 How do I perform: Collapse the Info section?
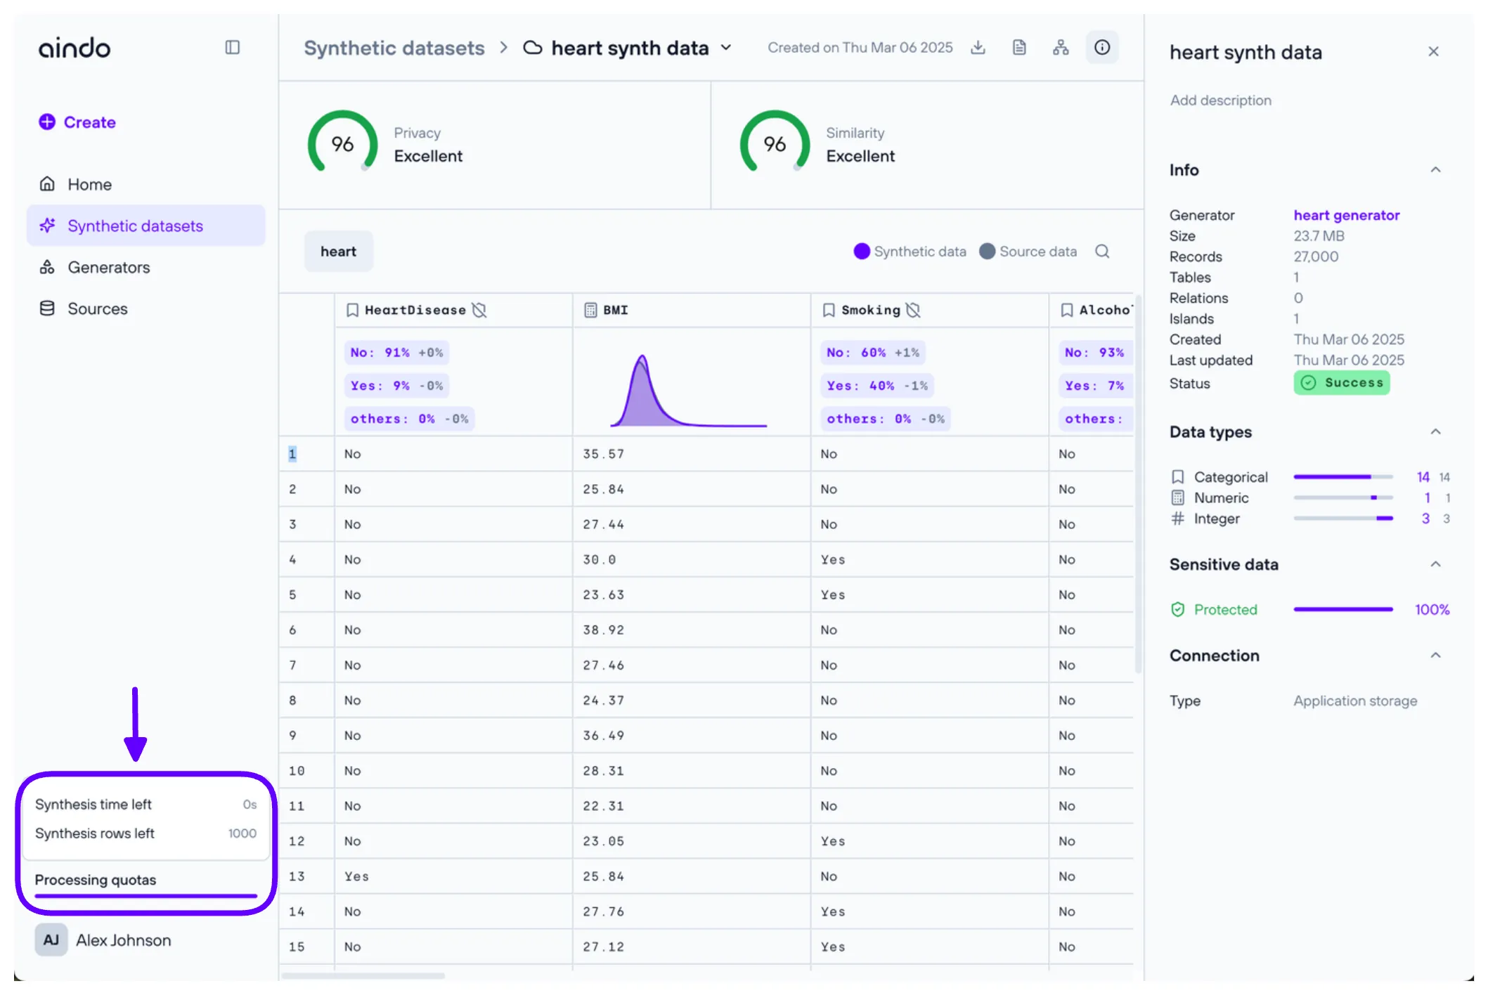(x=1435, y=170)
